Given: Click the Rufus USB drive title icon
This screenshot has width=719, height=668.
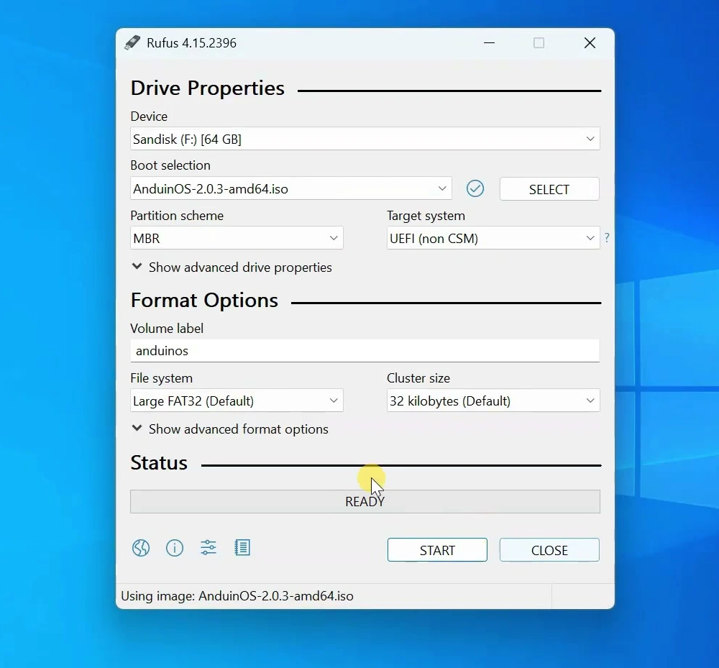Looking at the screenshot, I should [x=132, y=42].
